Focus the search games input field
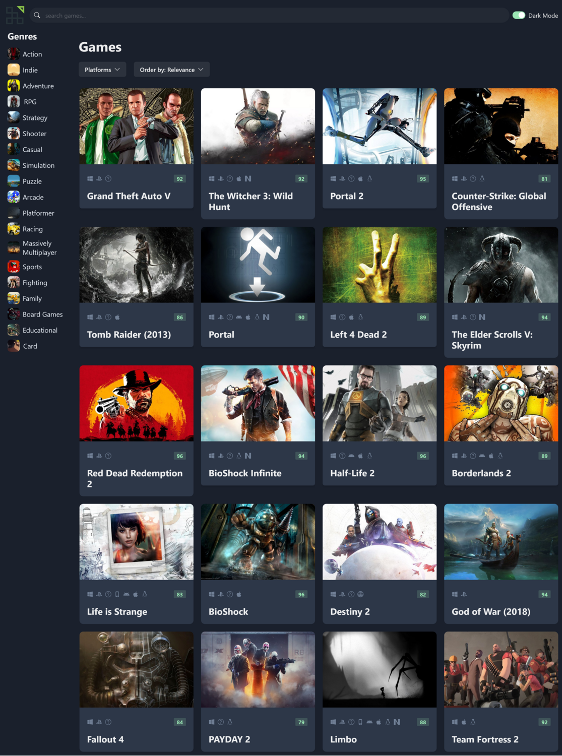Image resolution: width=562 pixels, height=756 pixels. [272, 16]
